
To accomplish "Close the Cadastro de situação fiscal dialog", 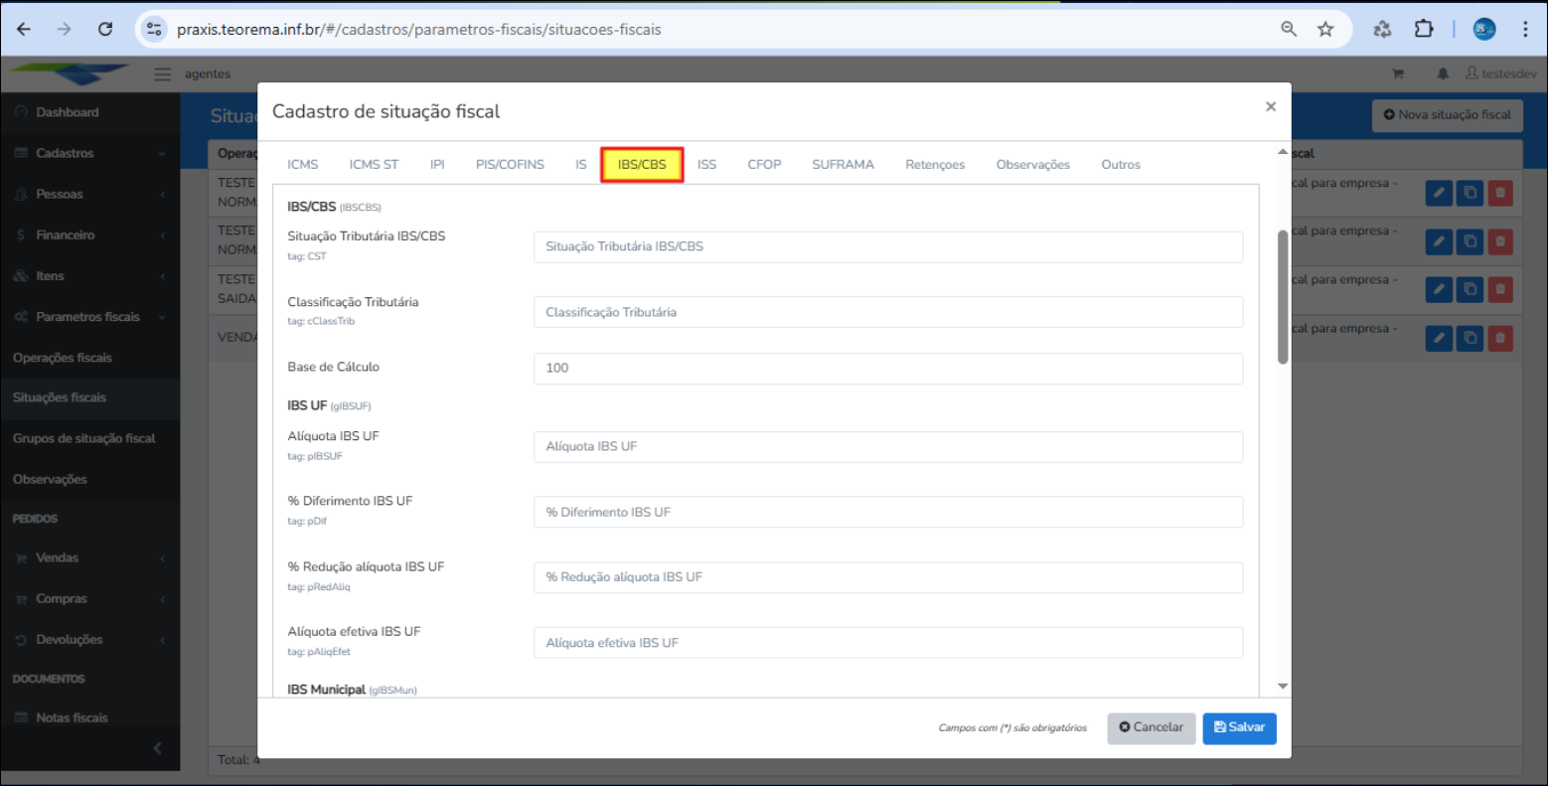I will (1270, 106).
